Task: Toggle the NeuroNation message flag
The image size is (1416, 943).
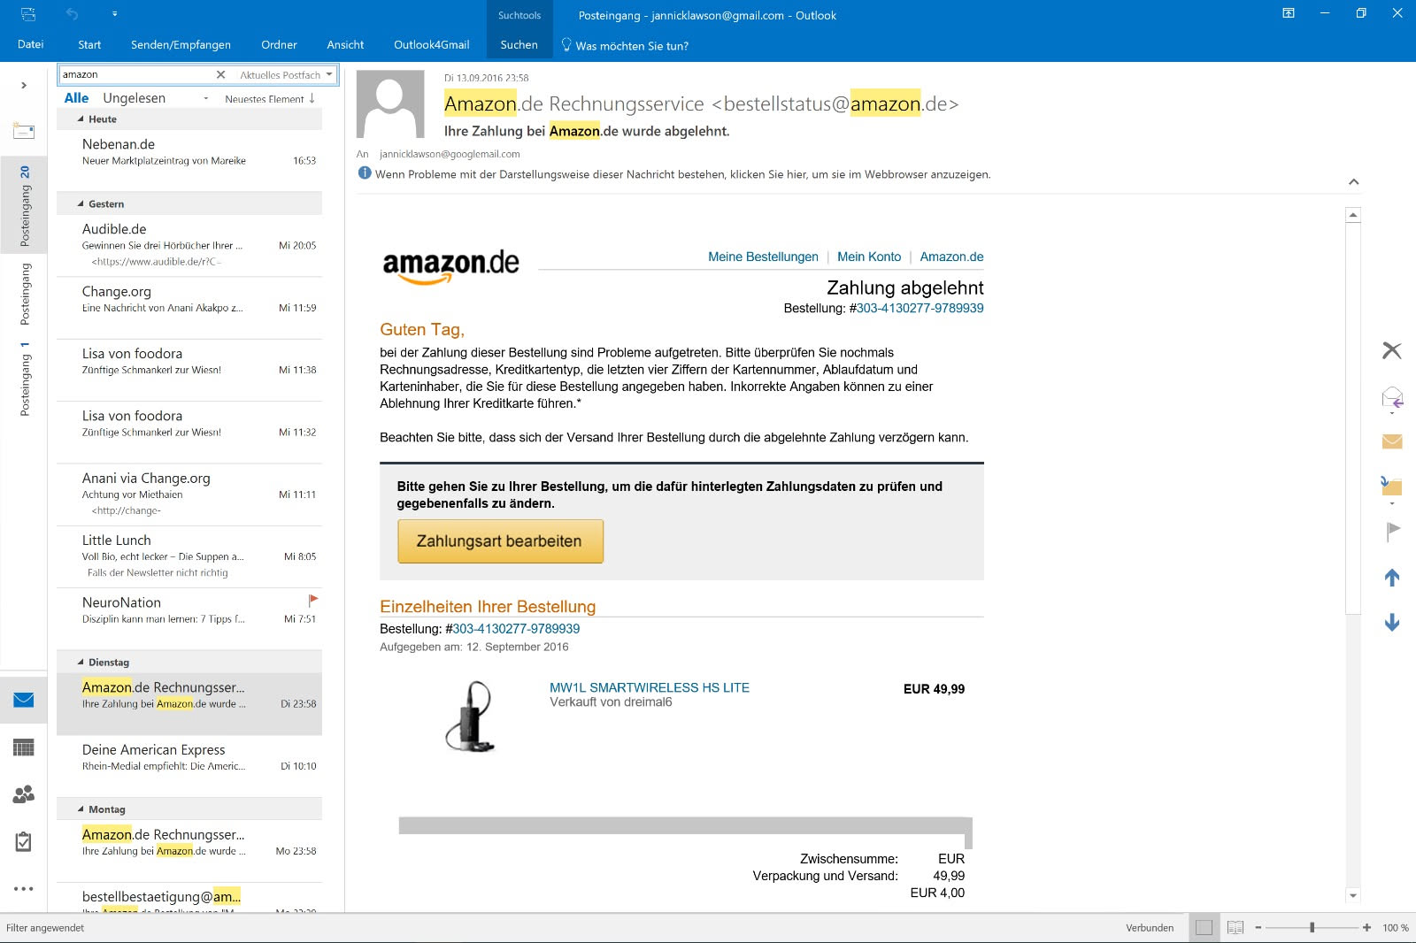Action: [312, 600]
